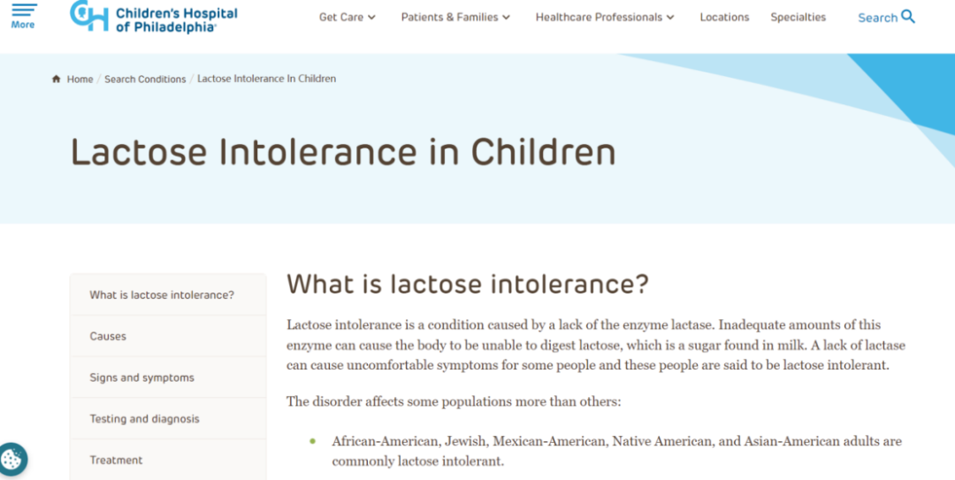Screen dimensions: 955x480
Task: Jump to What is lactose intolerance section
Action: pyautogui.click(x=162, y=295)
